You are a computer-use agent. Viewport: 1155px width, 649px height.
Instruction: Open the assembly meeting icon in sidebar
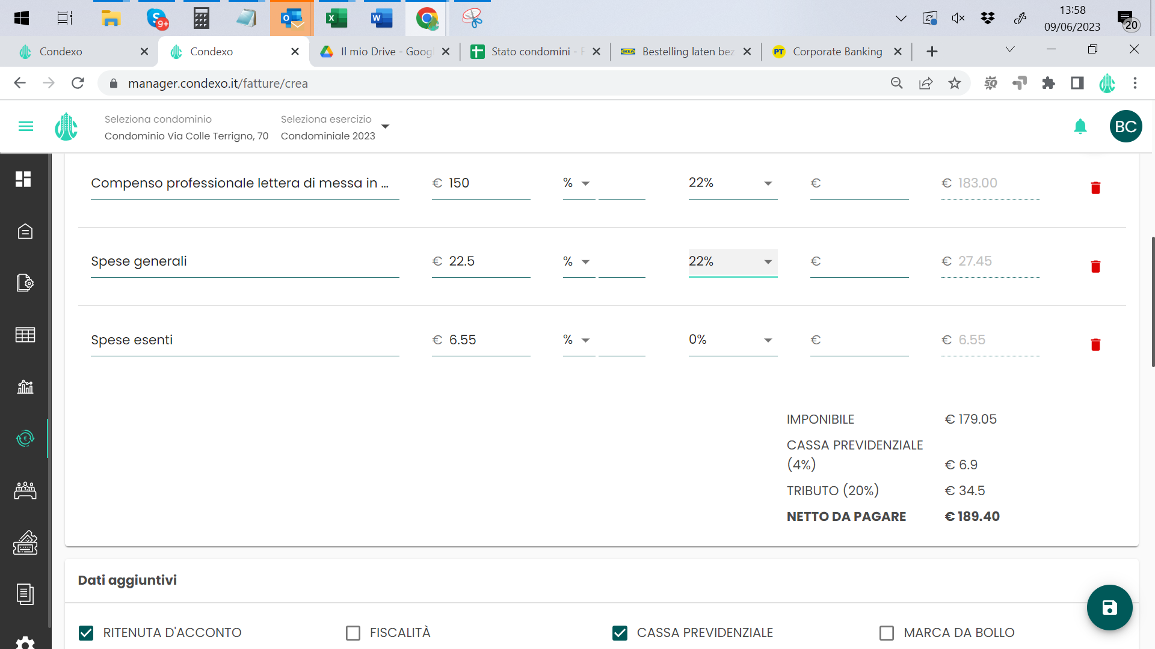pyautogui.click(x=25, y=491)
